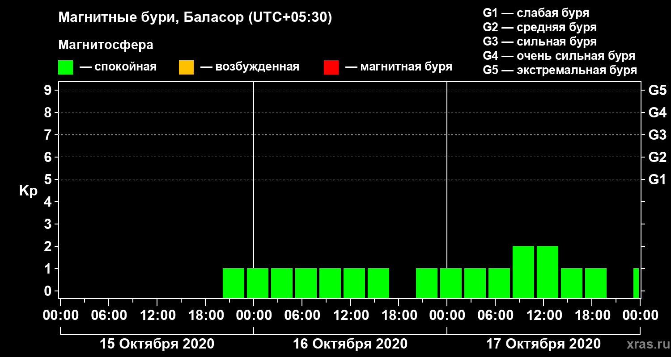Viewport: 671px width, 357px height.
Task: Click the 06:00 time label under 15 October
Action: pyautogui.click(x=108, y=315)
